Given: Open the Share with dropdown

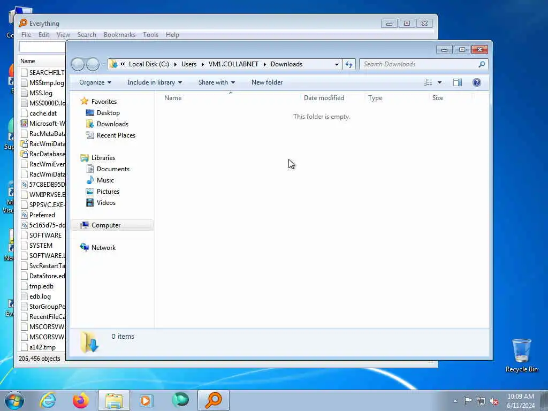Looking at the screenshot, I should click(216, 82).
